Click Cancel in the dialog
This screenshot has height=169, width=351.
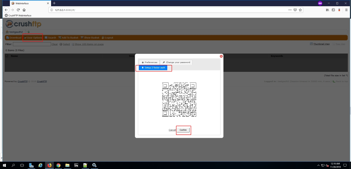172,130
